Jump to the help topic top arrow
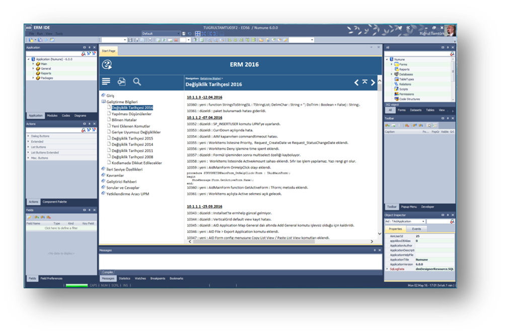This screenshot has height=336, width=505. coord(365,82)
